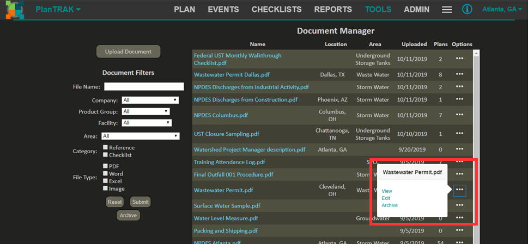This screenshot has height=244, width=528.
Task: Click the highlighted options dots for Wastewater Permit.pdf
Action: tap(460, 190)
